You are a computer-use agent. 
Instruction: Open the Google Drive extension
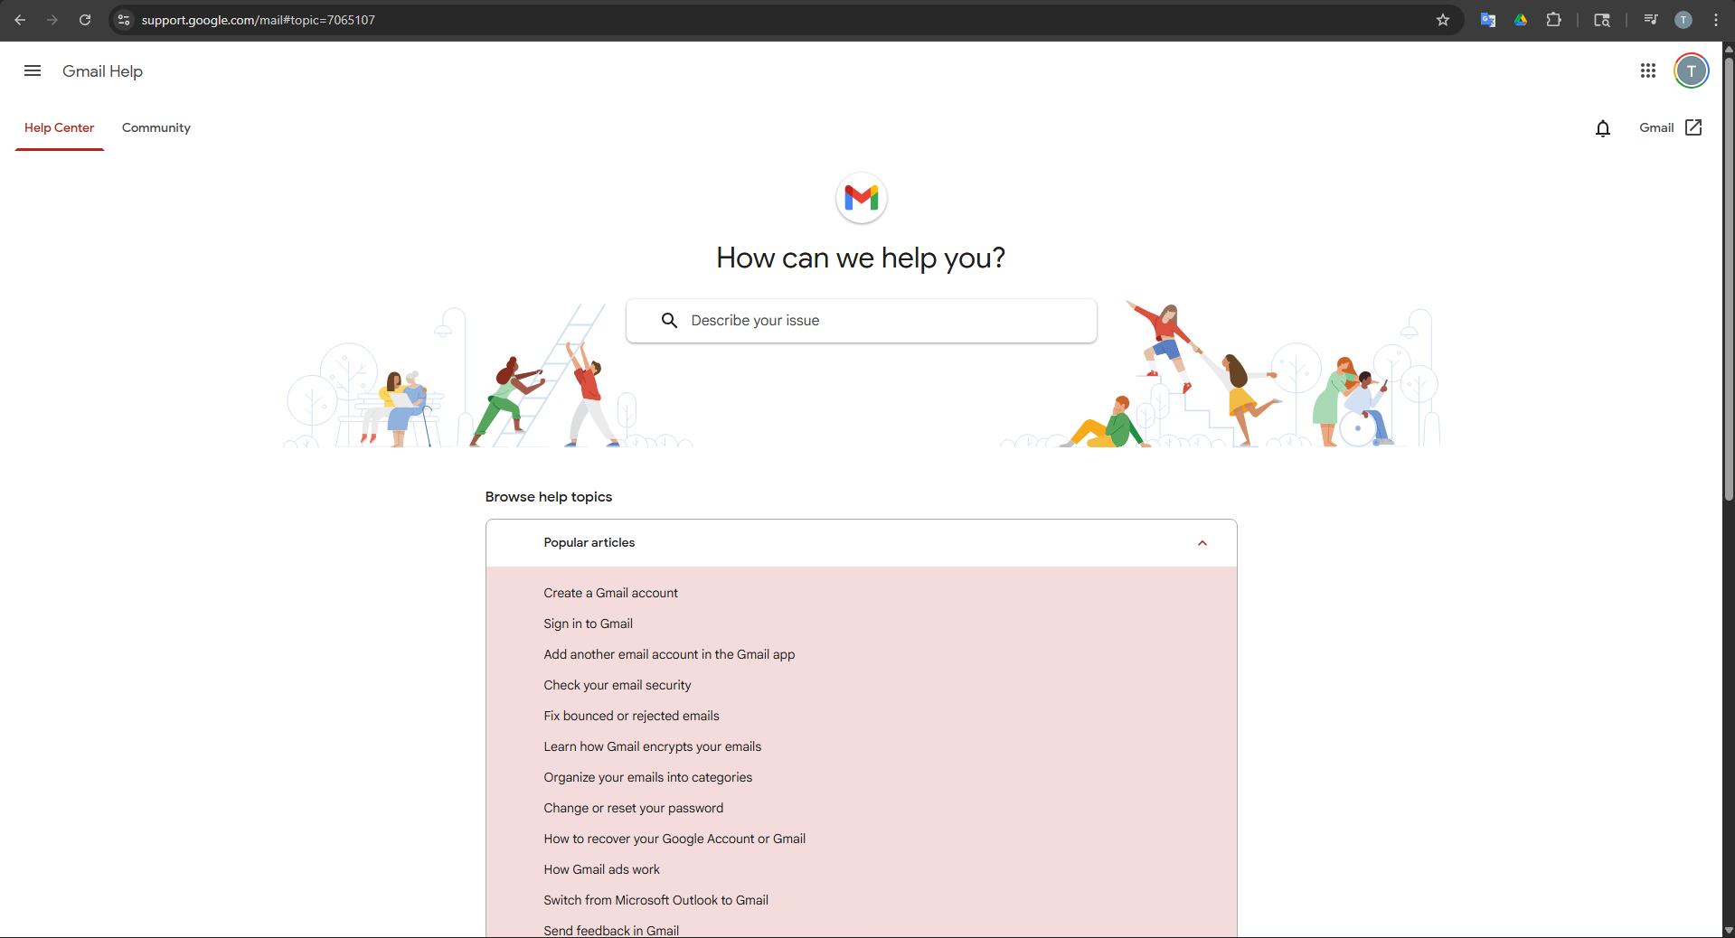click(1521, 20)
